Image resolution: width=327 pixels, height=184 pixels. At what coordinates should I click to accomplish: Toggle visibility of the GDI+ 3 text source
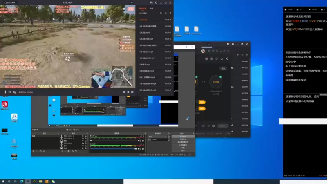pyautogui.click(x=83, y=136)
